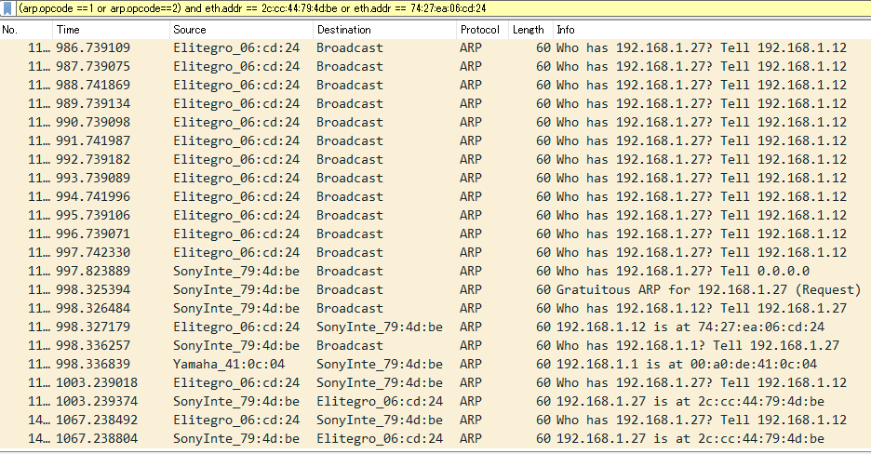The width and height of the screenshot is (871, 454).
Task: Select packet at time 1003.239374
Action: coord(435,401)
